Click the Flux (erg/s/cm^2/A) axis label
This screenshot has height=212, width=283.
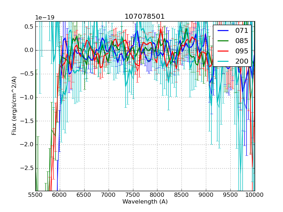coord(14,106)
